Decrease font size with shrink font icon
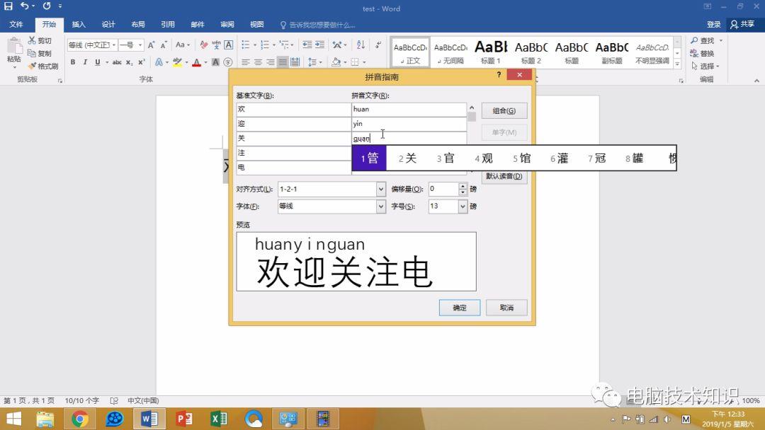The height and width of the screenshot is (430, 765). coord(164,45)
